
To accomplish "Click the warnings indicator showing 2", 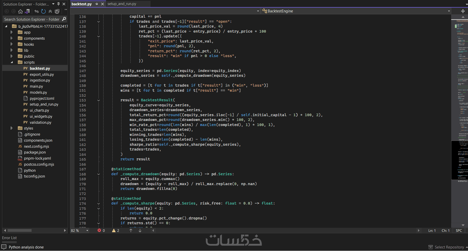I will pyautogui.click(x=116, y=231).
